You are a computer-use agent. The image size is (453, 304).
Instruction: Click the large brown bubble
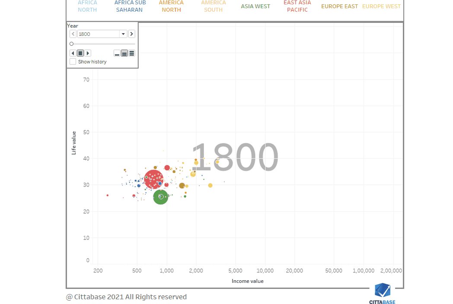click(182, 186)
